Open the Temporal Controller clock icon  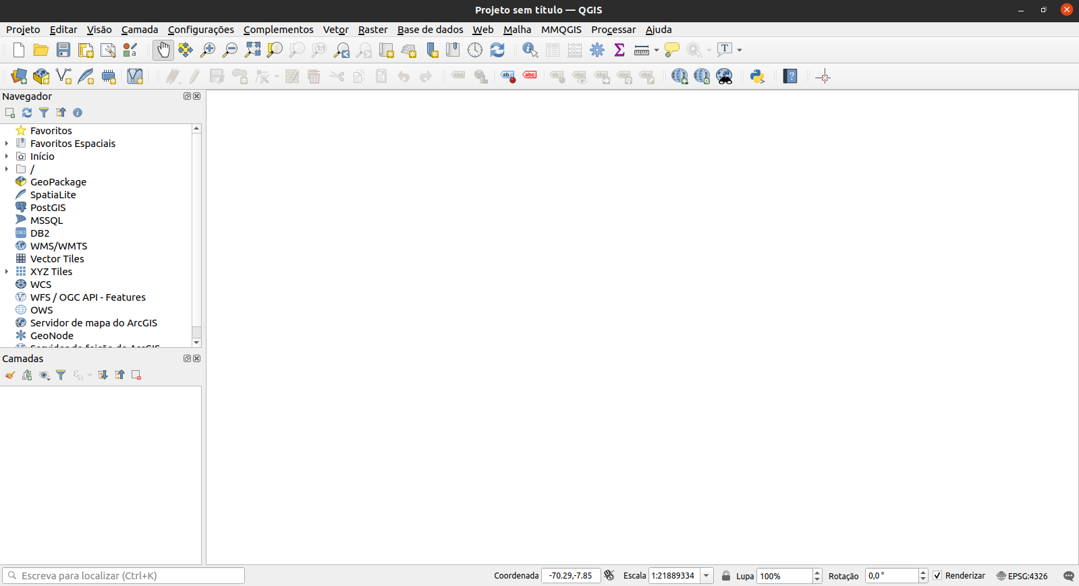[475, 50]
